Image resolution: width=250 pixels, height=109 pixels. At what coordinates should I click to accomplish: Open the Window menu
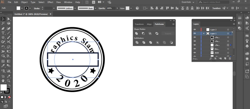(x=68, y=2)
